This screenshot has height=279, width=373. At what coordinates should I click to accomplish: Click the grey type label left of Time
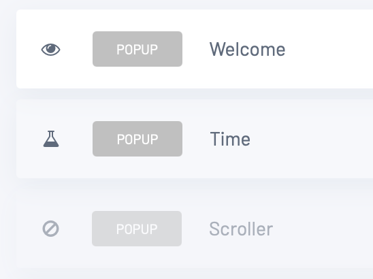pos(137,139)
